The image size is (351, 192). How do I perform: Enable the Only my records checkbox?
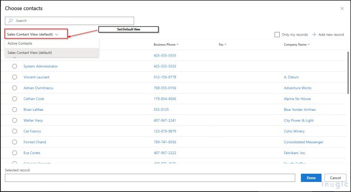[277, 35]
